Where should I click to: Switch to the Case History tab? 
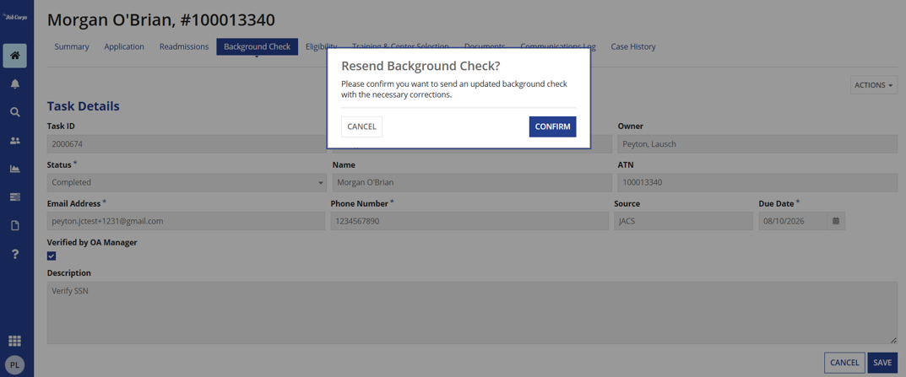point(632,46)
